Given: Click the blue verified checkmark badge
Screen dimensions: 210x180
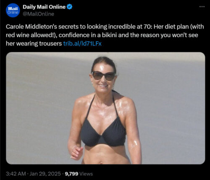Looking at the screenshot, I should [x=69, y=7].
